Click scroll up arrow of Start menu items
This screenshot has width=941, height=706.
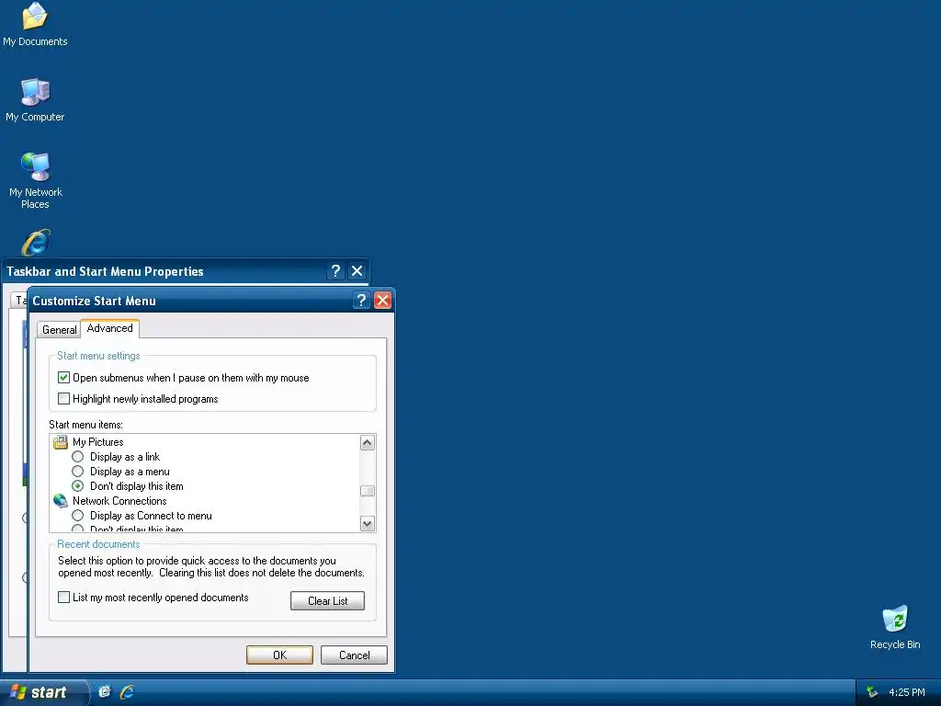point(368,443)
